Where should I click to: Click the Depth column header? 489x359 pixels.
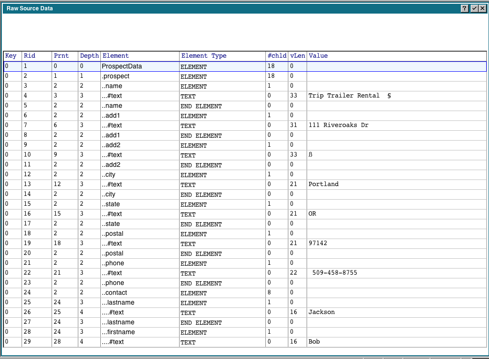pyautogui.click(x=89, y=56)
